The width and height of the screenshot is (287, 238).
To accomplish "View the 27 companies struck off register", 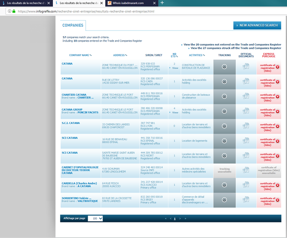I will coord(236,48).
